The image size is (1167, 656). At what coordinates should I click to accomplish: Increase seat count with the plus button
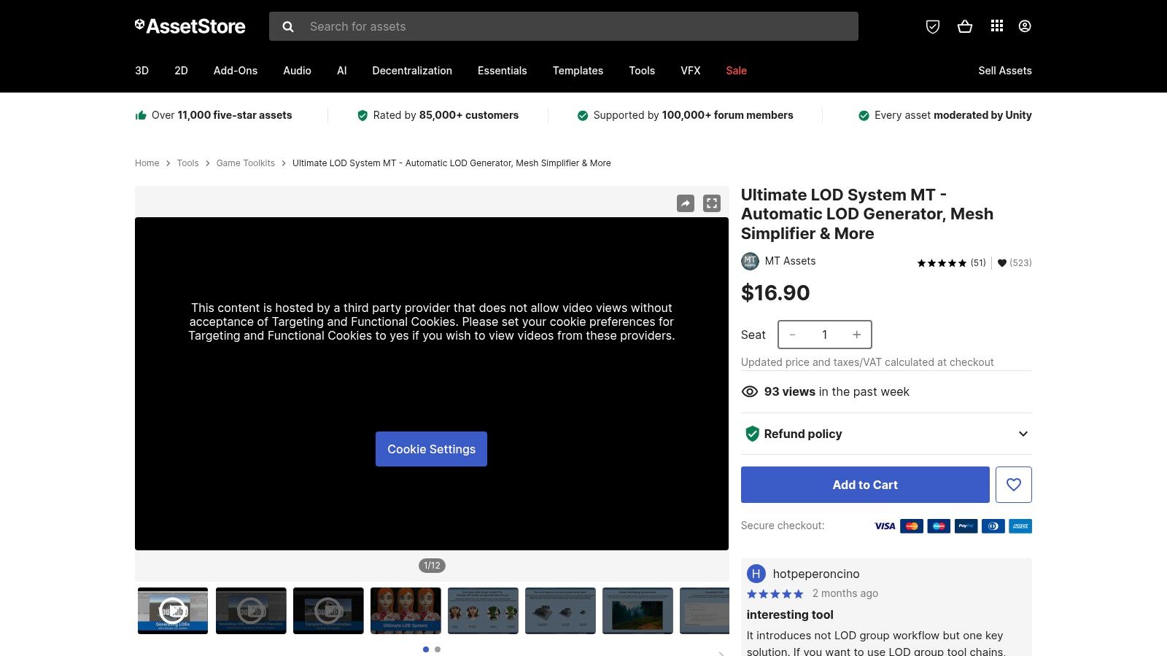(x=856, y=335)
